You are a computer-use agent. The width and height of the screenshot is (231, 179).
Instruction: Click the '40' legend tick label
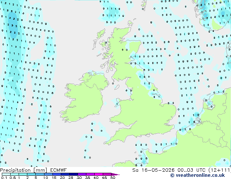tap(96, 178)
